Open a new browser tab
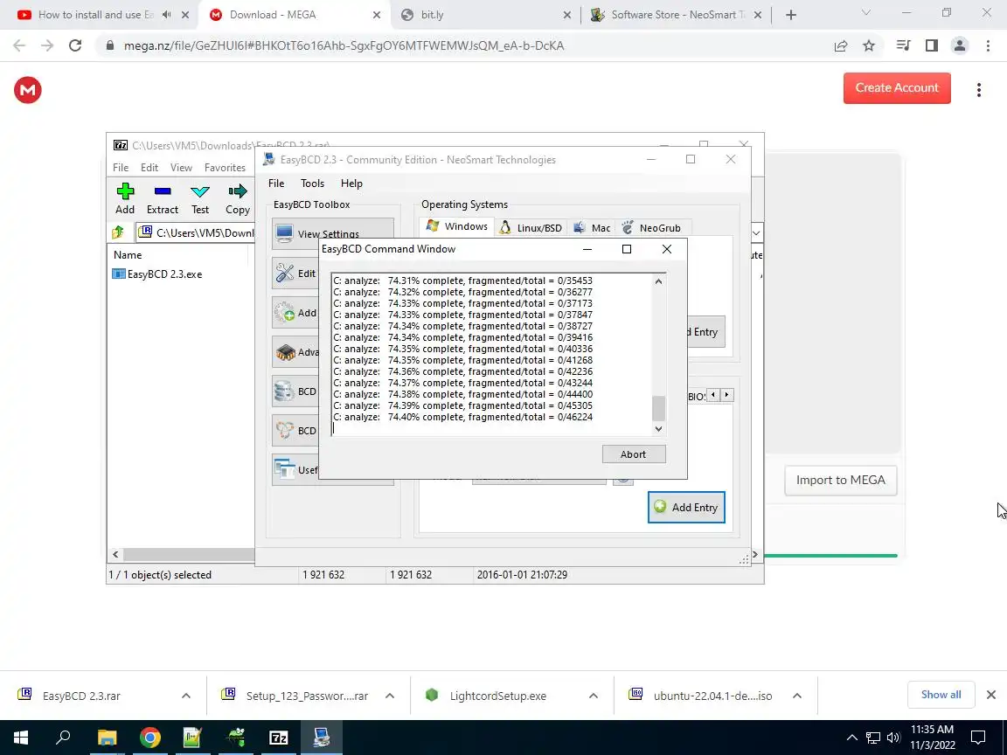Screen dimensions: 1007x755 tap(791, 14)
